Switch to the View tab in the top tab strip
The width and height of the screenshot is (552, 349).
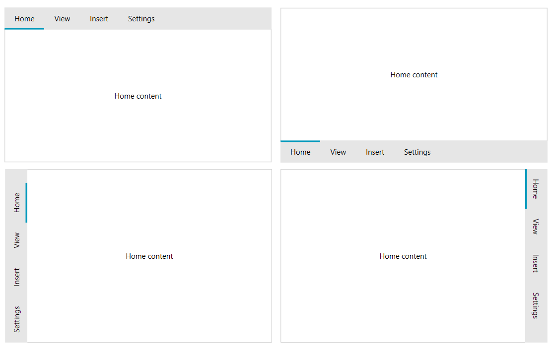(x=62, y=18)
